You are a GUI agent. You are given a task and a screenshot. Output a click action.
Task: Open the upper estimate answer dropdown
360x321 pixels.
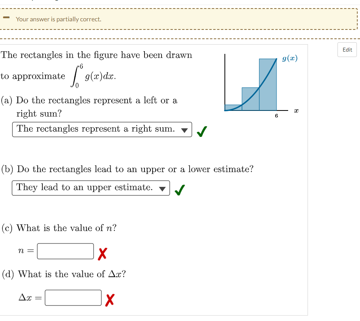(91, 188)
